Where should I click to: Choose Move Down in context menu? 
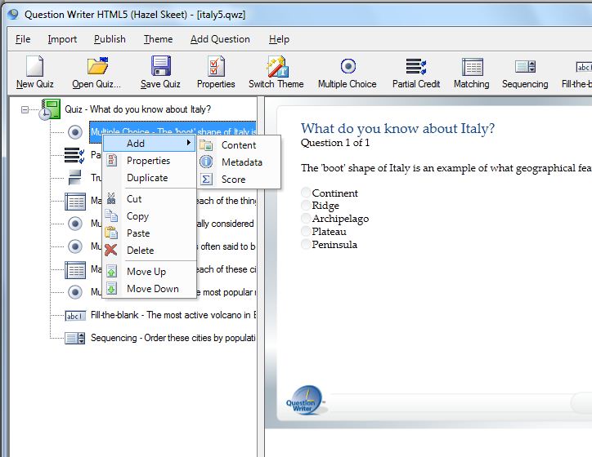(x=150, y=289)
